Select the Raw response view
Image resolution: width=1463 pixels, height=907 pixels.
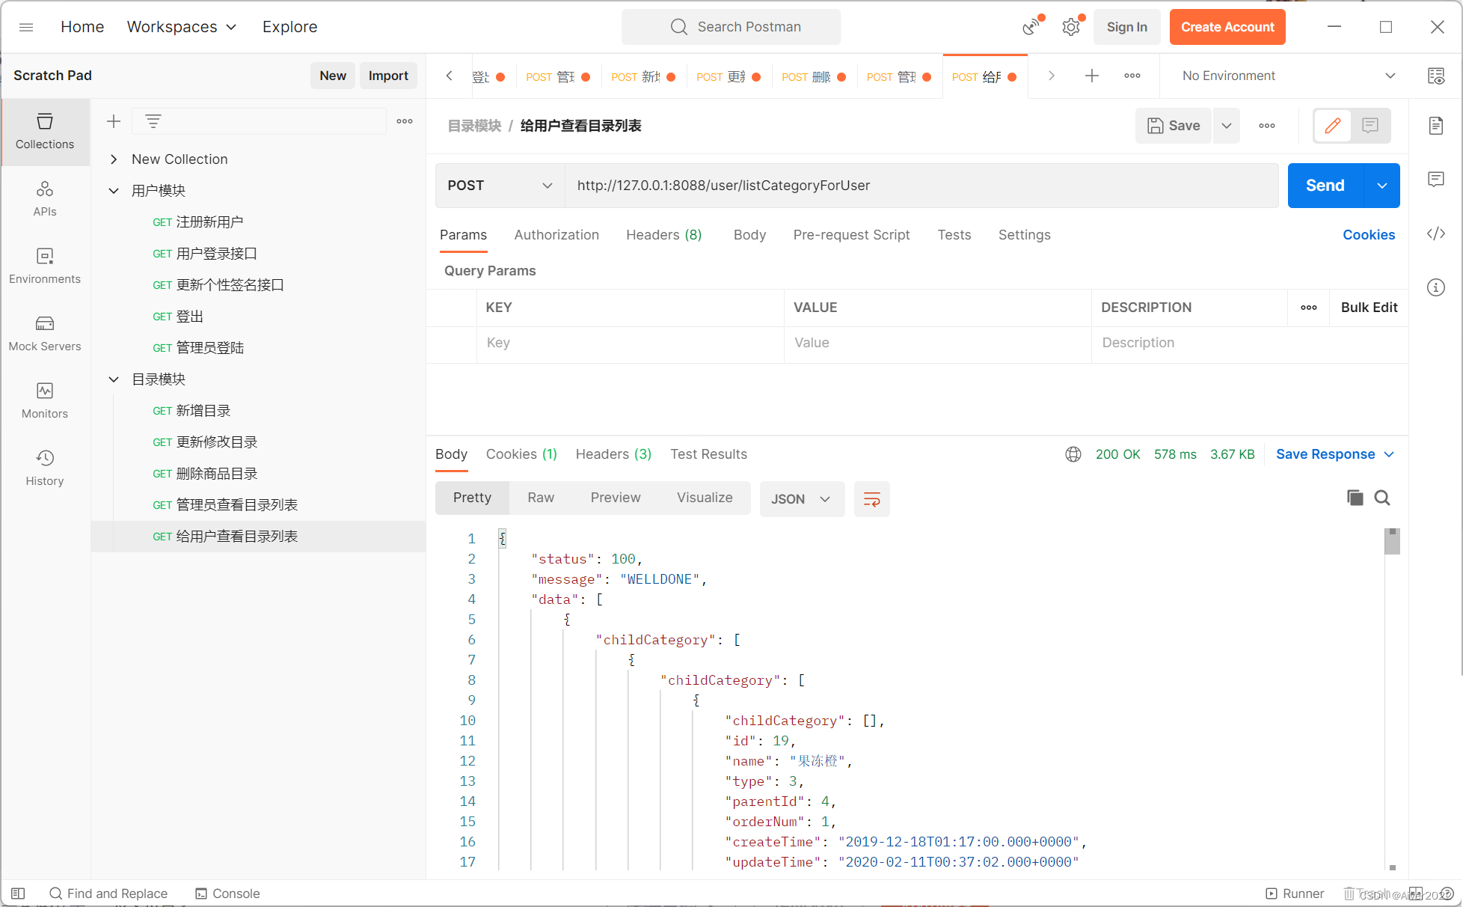(x=540, y=498)
